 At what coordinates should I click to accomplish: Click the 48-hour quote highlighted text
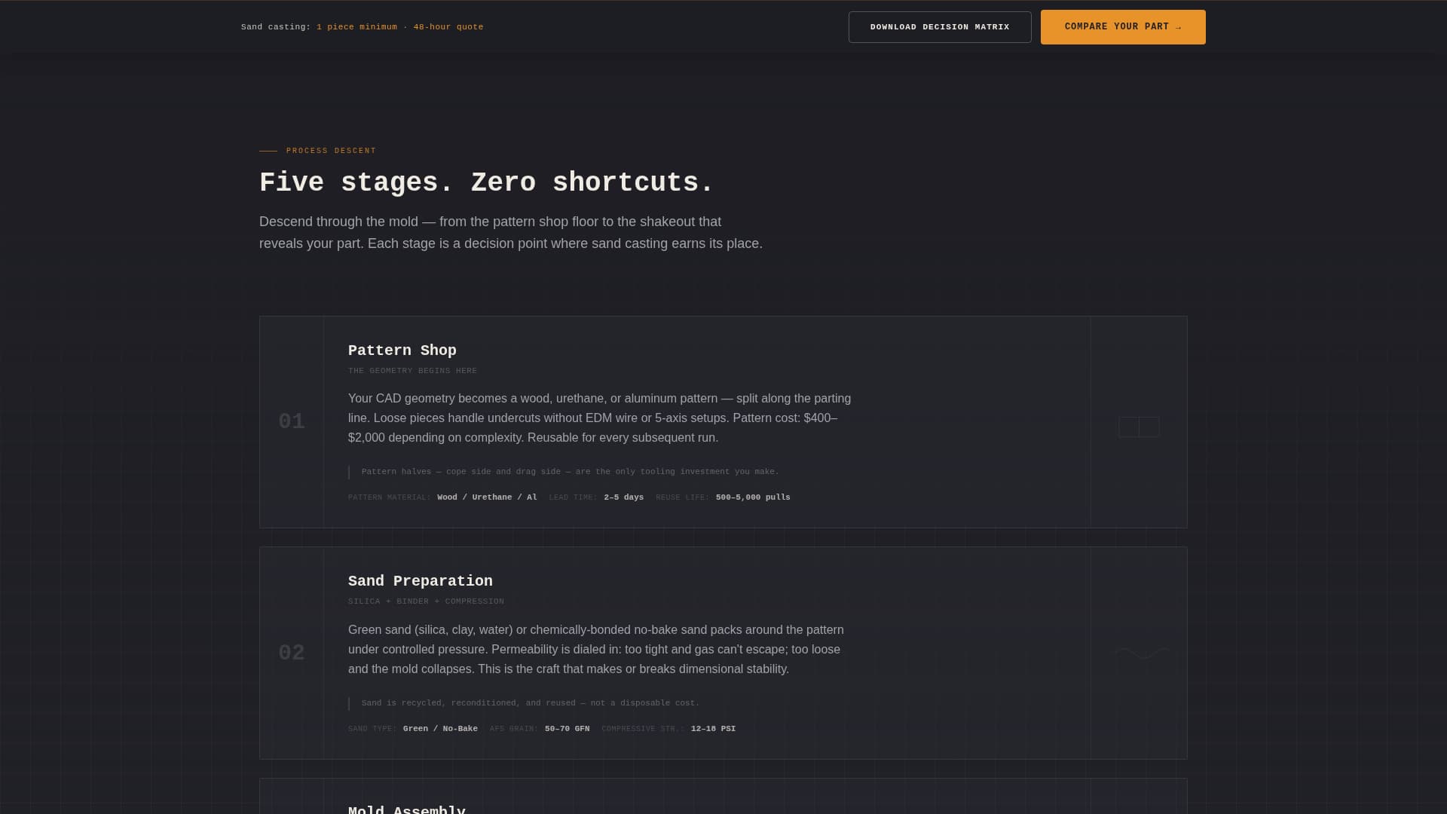(448, 26)
